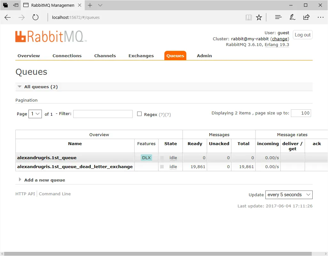Open a new browser tab

(x=90, y=5)
